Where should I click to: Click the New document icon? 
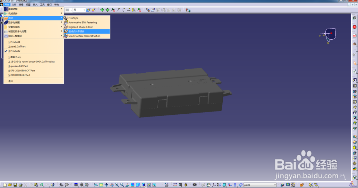coord(5,185)
